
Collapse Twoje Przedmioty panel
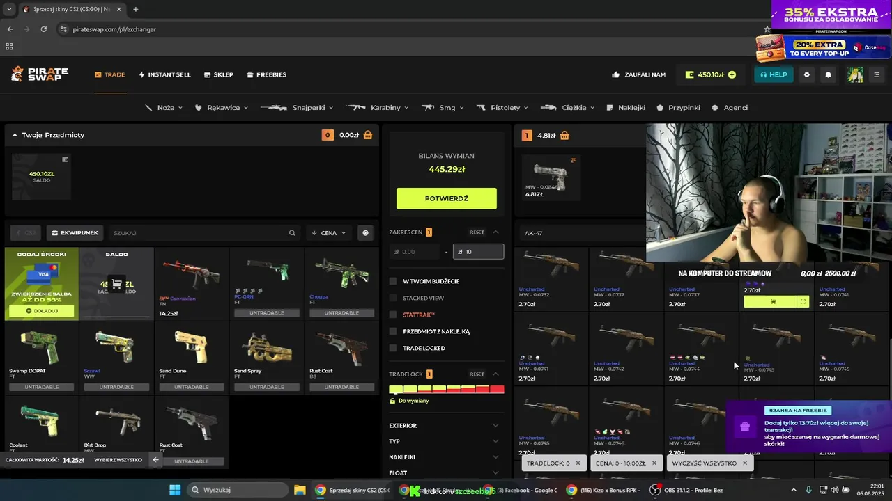pyautogui.click(x=15, y=135)
